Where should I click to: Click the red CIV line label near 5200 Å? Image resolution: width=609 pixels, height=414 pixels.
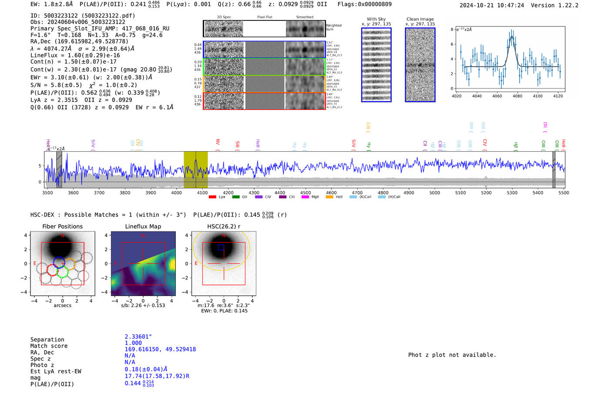click(485, 142)
